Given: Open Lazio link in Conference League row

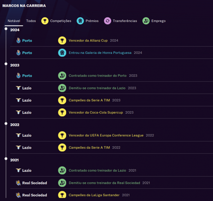Looking at the screenshot, I should pos(27,135).
